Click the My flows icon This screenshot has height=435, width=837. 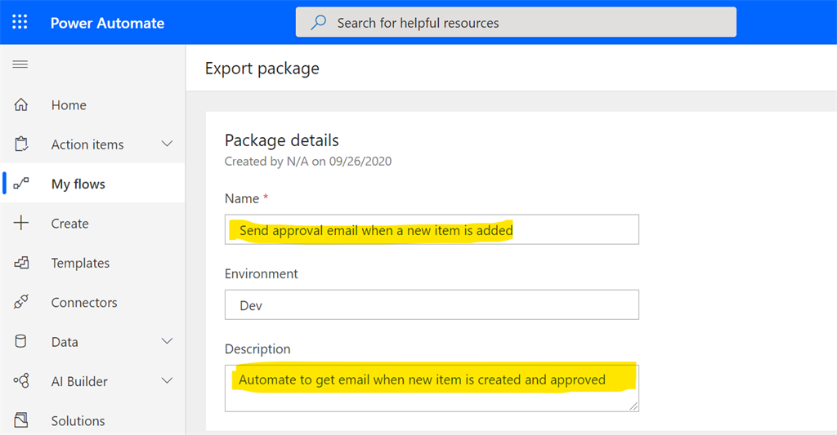20,184
